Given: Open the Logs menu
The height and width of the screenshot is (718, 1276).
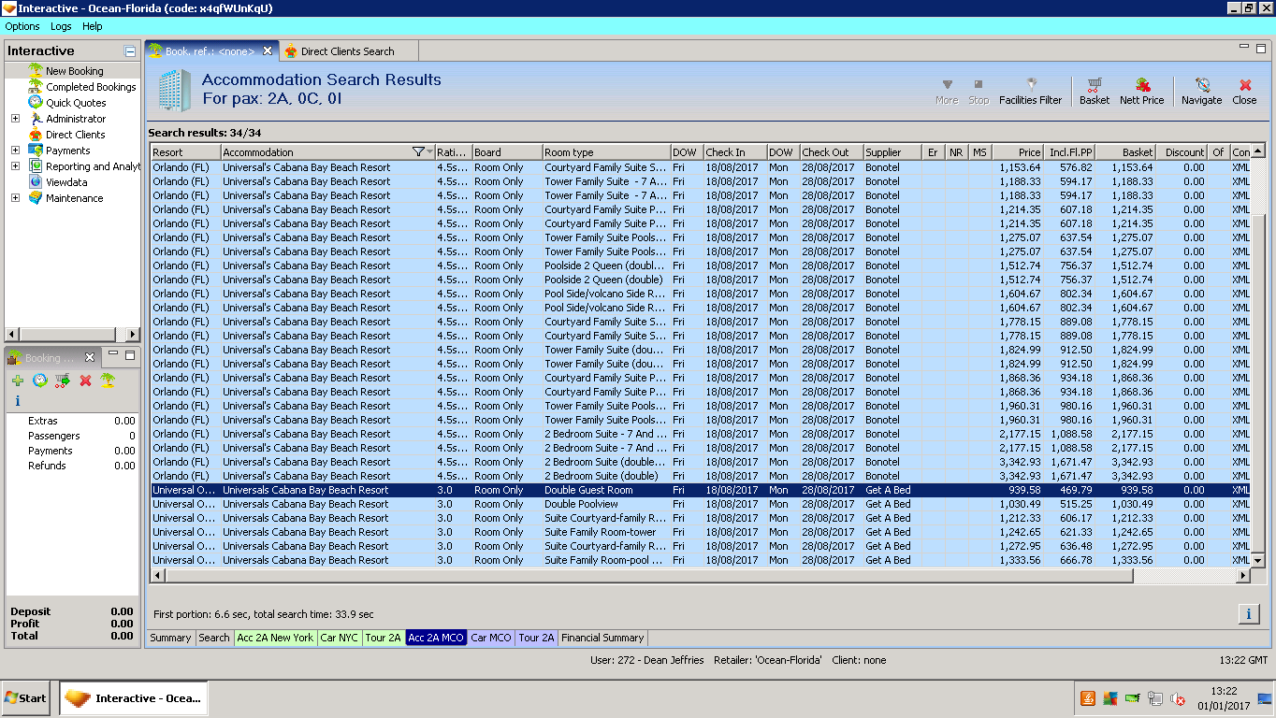Looking at the screenshot, I should click(61, 26).
